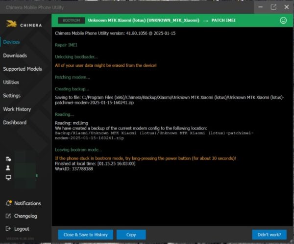
Task: Click Close & Save to History
Action: [x=85, y=235]
